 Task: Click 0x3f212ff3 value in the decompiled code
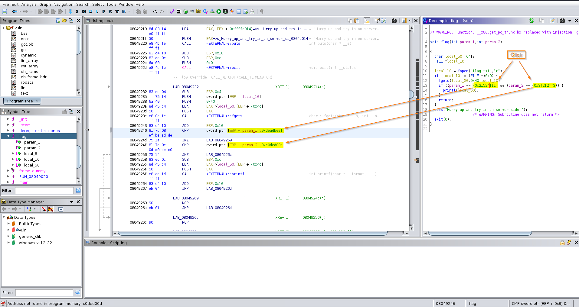pos(545,85)
